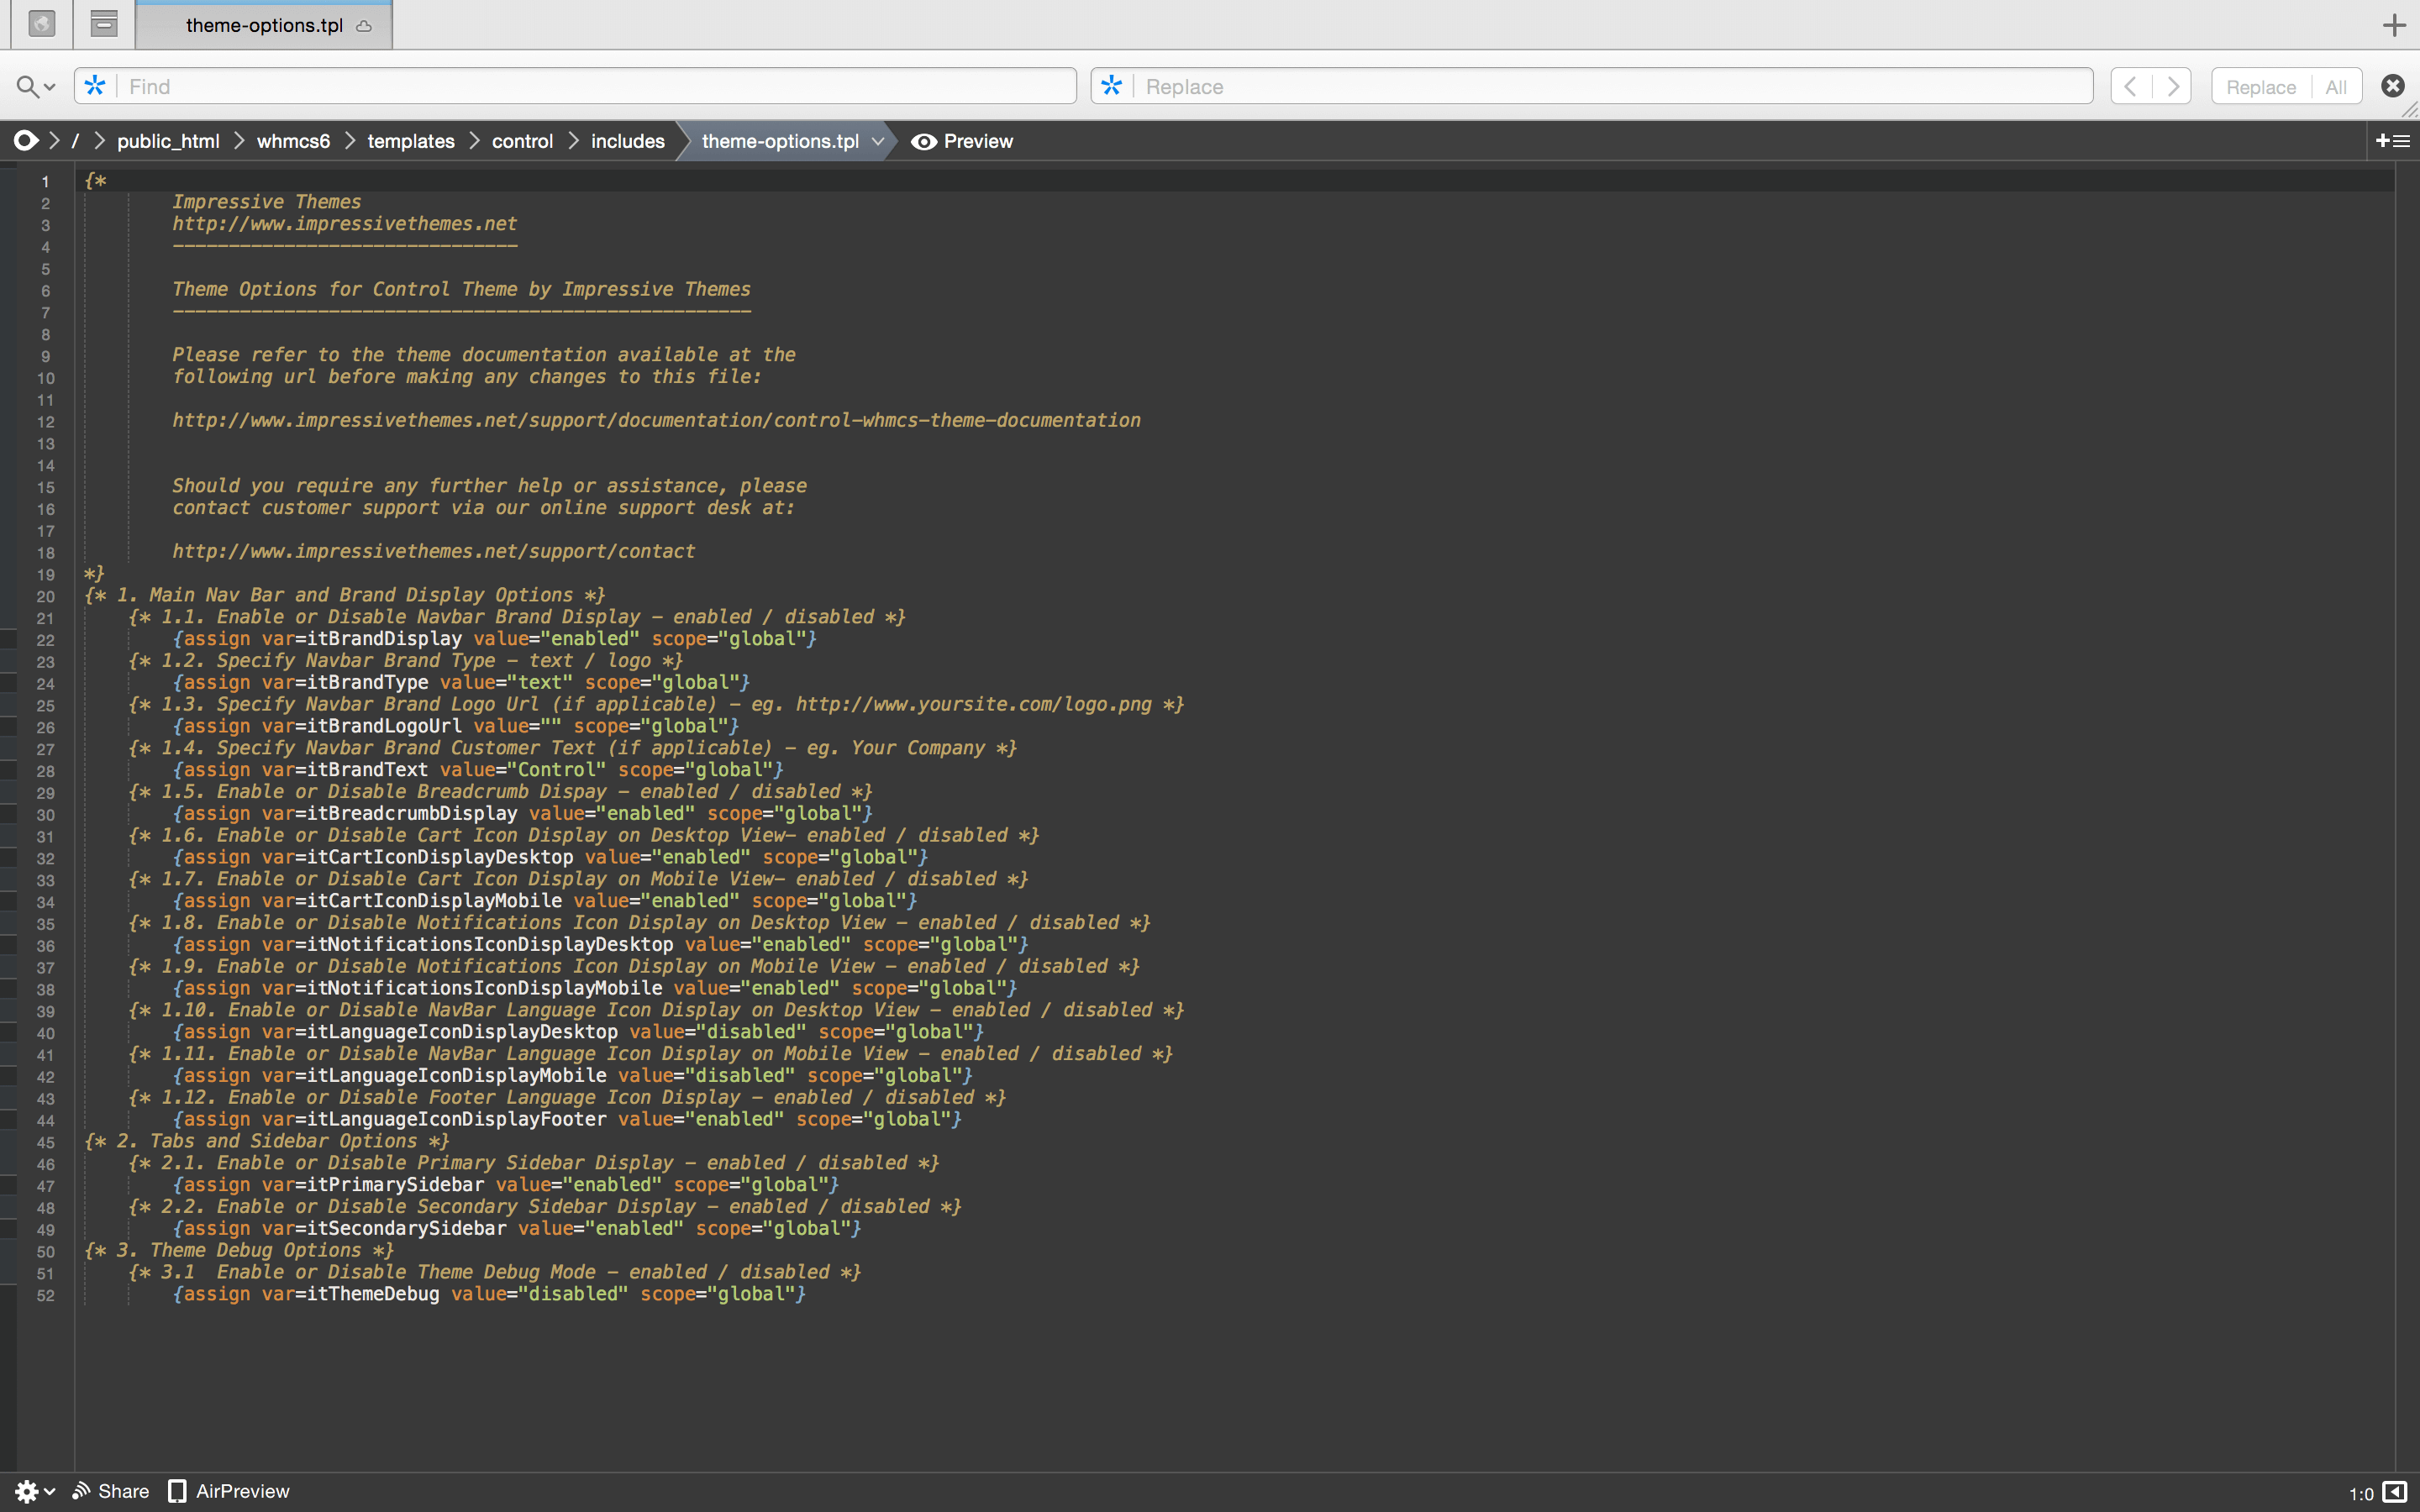The width and height of the screenshot is (2420, 1512).
Task: Toggle regex mode in the Find field
Action: (x=95, y=86)
